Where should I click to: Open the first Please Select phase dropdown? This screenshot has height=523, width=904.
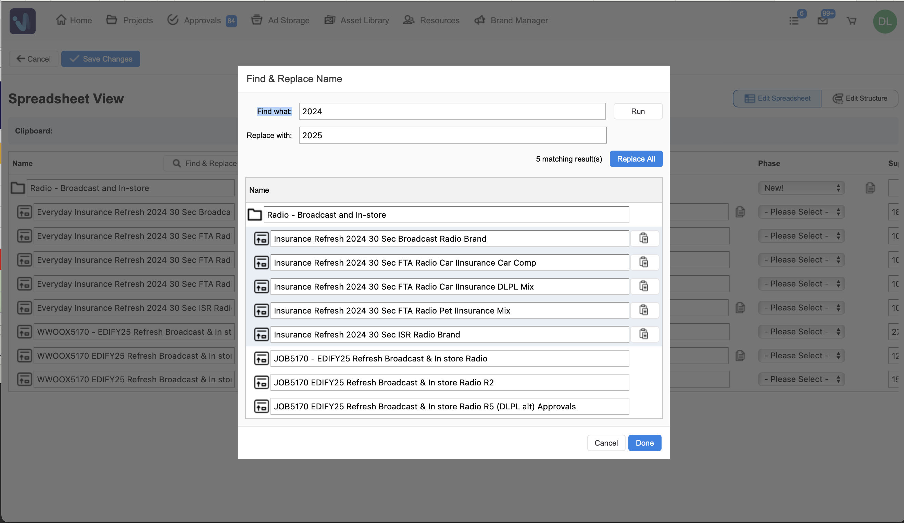pyautogui.click(x=801, y=212)
